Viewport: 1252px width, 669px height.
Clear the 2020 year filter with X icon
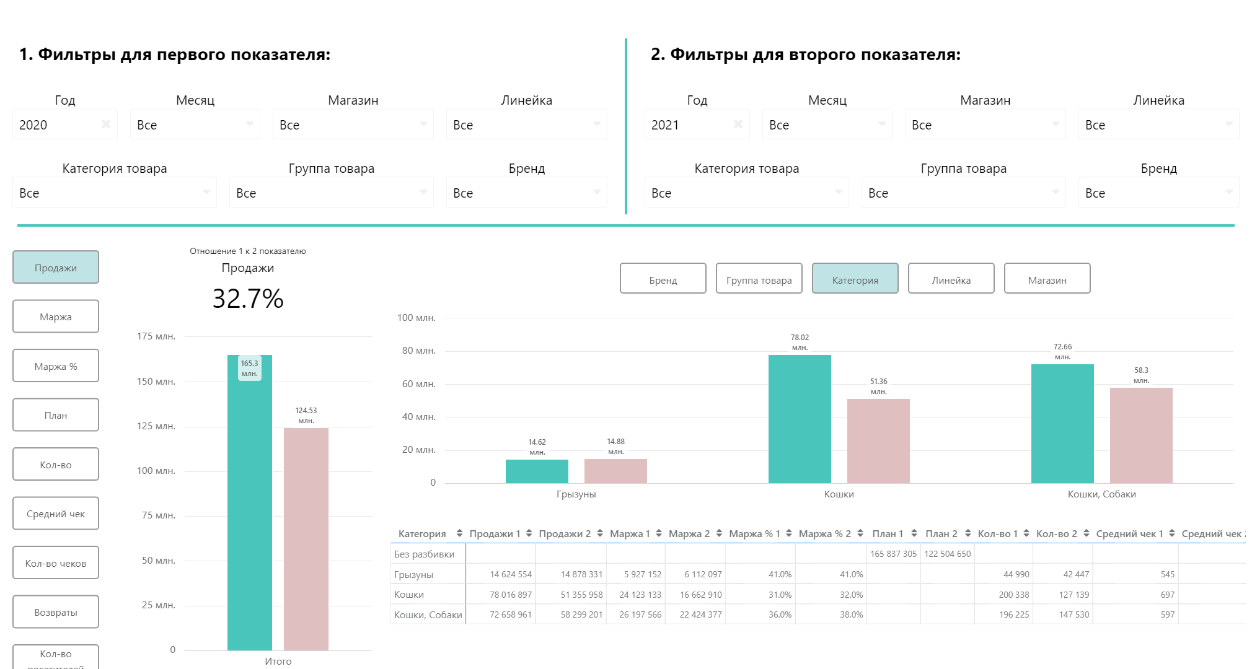106,124
